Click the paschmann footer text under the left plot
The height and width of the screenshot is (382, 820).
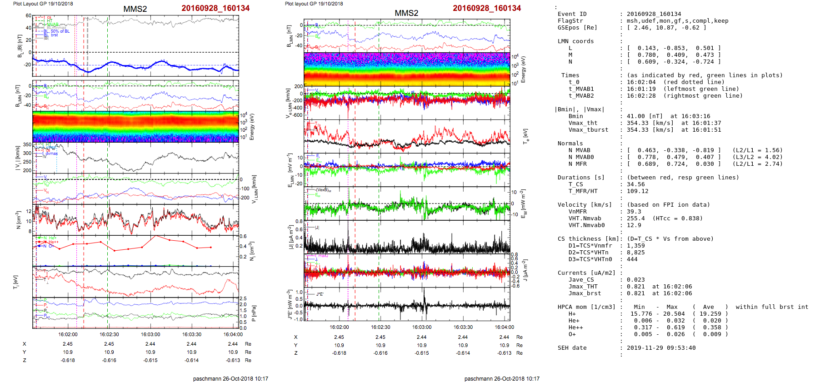230,378
